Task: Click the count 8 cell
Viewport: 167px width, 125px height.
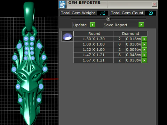Action: (119, 44)
